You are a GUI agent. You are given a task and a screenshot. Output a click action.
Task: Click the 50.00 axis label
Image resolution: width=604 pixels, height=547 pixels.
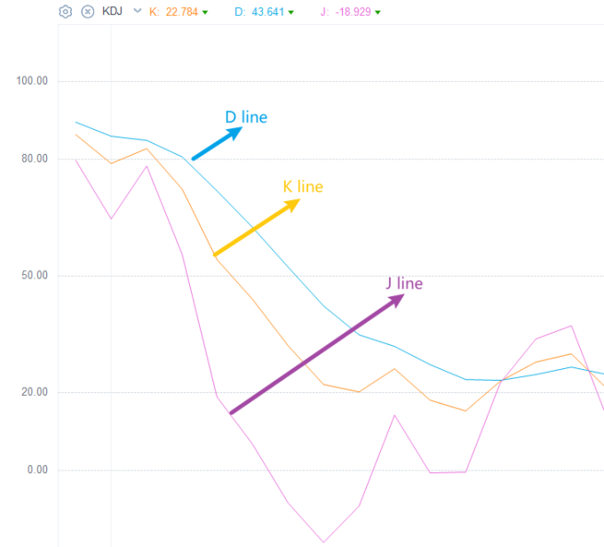pyautogui.click(x=35, y=275)
